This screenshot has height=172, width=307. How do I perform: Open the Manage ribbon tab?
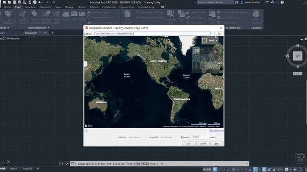[69, 7]
